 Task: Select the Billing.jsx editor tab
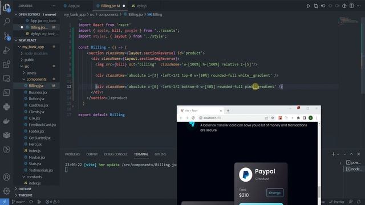111,6
